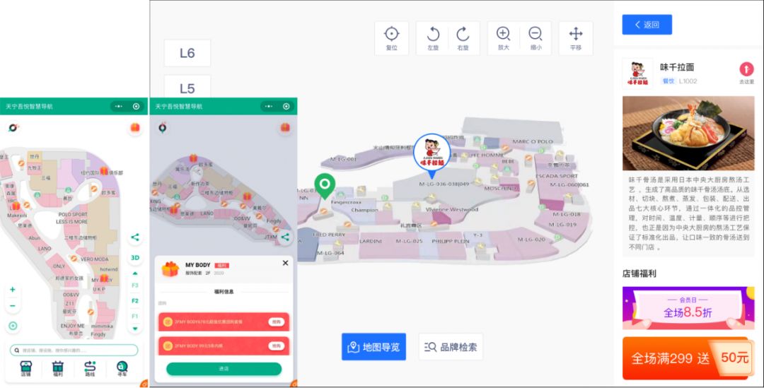The image size is (764, 388).
Task: Click the locate-me target icon on phone map
Action: pyautogui.click(x=13, y=327)
